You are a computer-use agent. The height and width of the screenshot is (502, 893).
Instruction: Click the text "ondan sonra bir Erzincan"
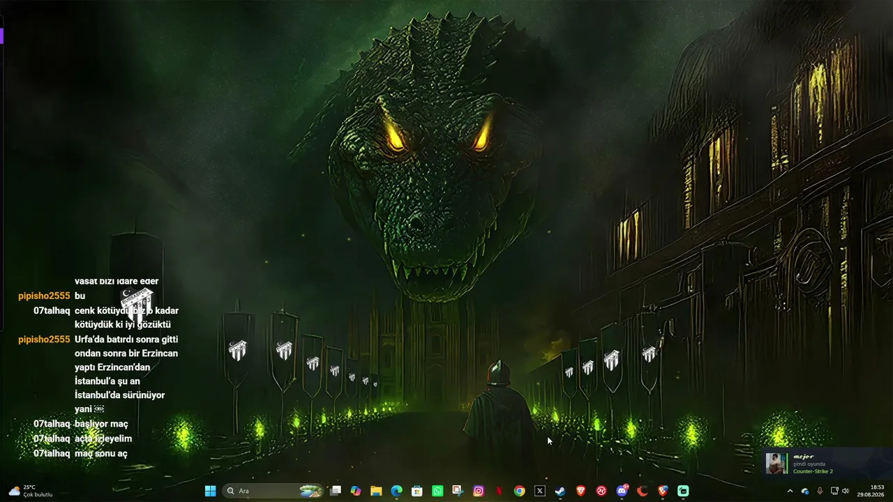tap(126, 353)
